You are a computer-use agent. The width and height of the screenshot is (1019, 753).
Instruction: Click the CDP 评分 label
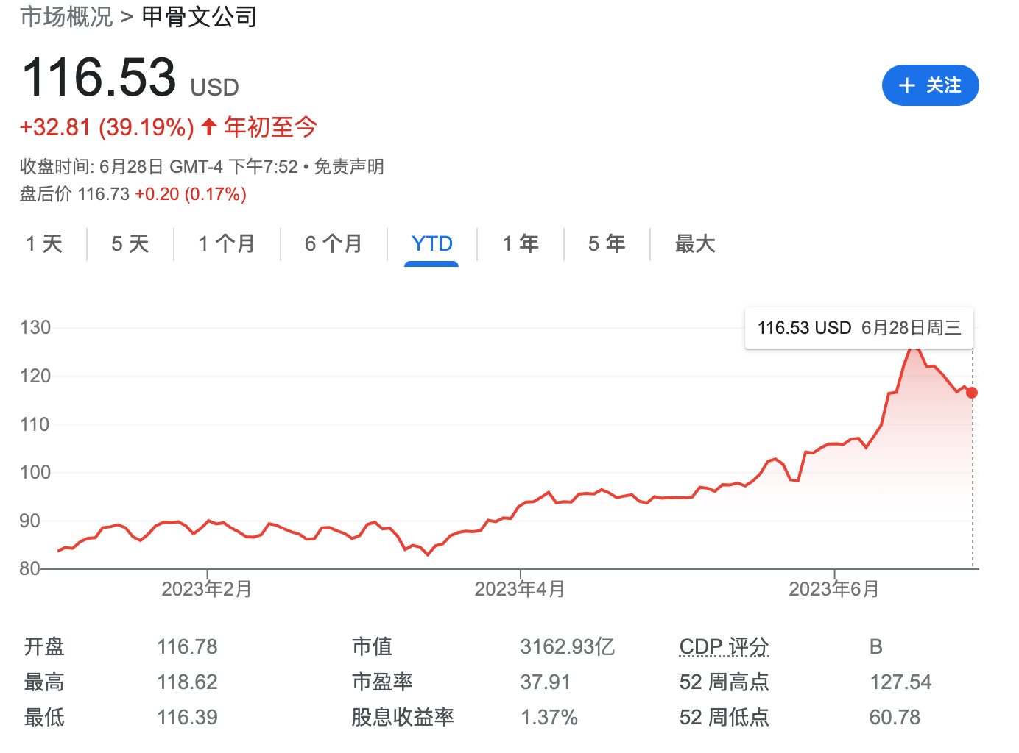point(724,647)
